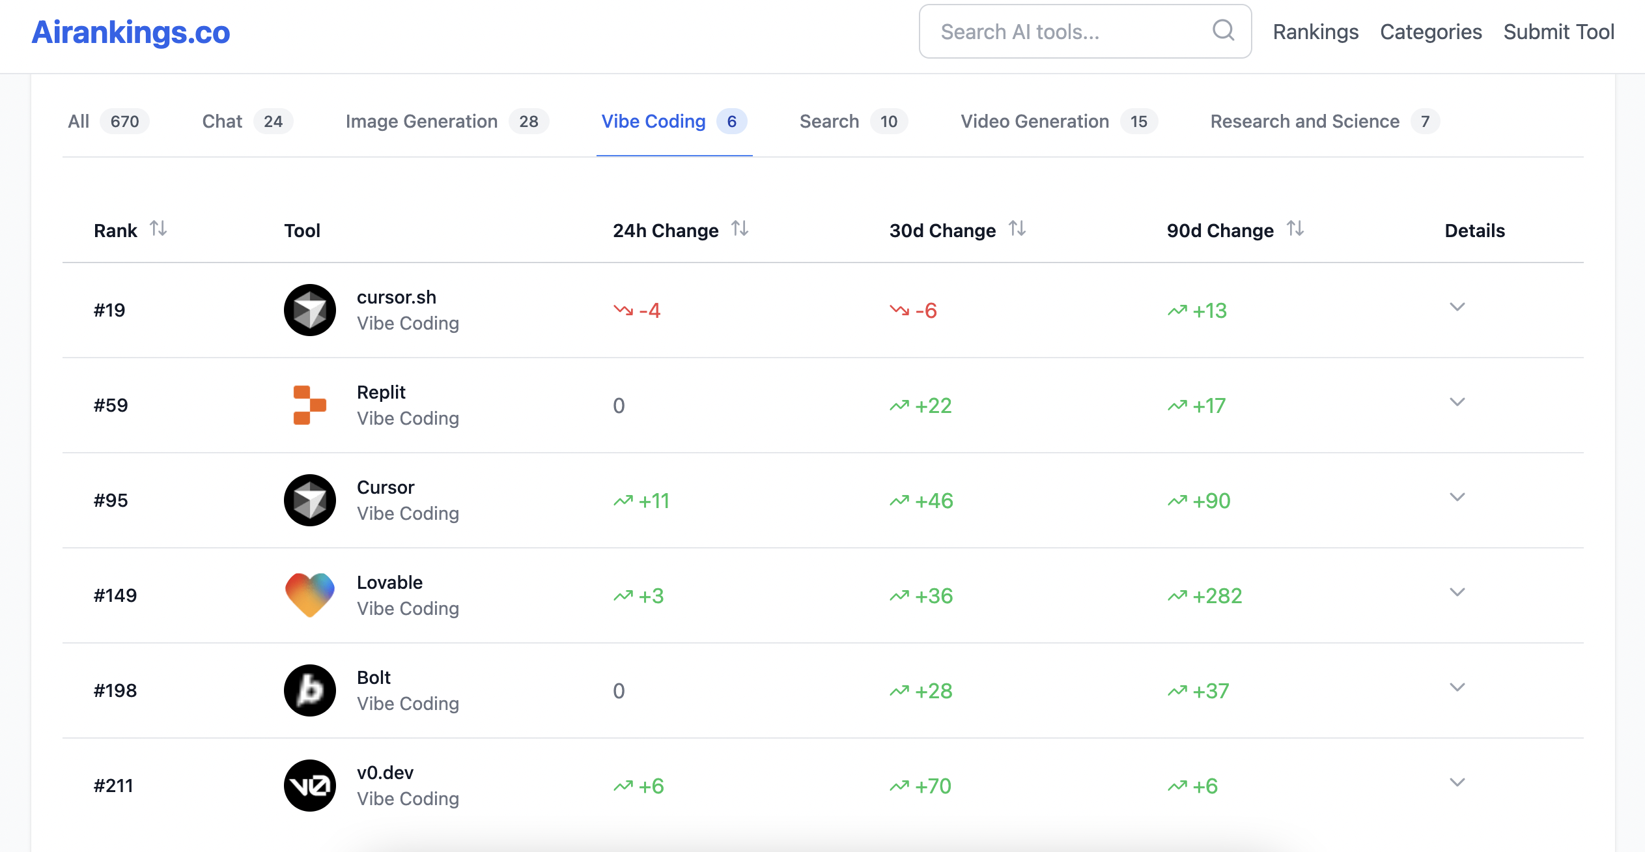Viewport: 1645px width, 852px height.
Task: Click the Lovable heart logo
Action: coord(309,595)
